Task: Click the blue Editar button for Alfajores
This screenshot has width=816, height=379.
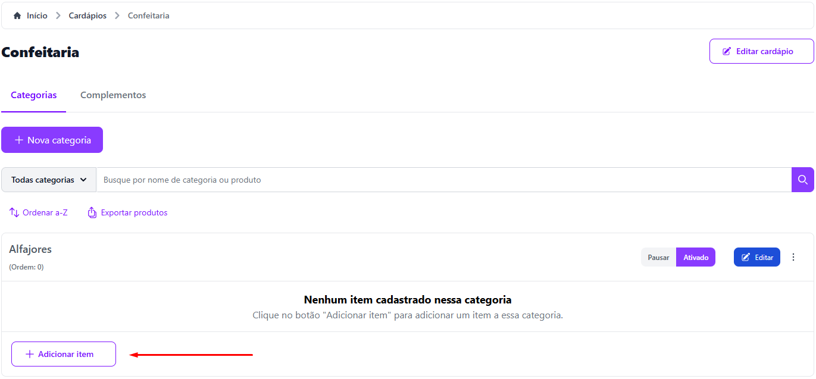Action: click(x=756, y=258)
